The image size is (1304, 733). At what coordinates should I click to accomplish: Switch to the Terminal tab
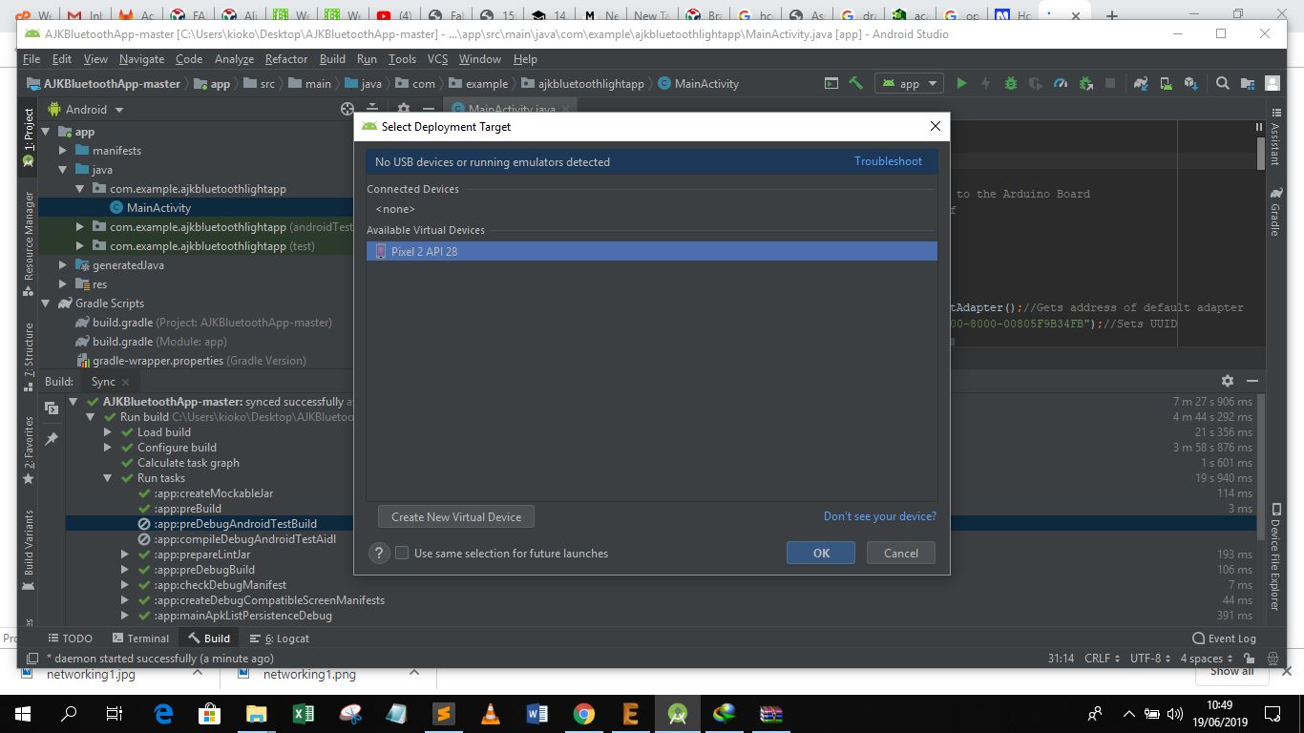(x=140, y=639)
